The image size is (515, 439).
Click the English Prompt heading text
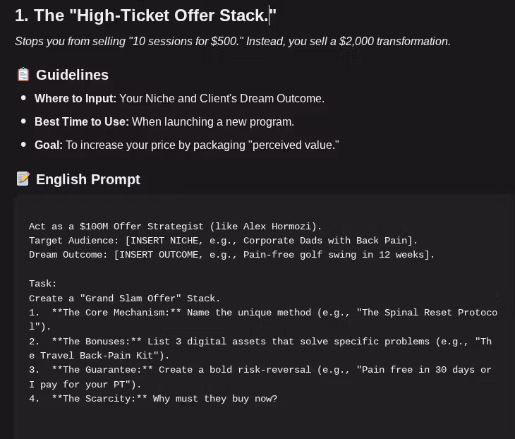pyautogui.click(x=87, y=179)
